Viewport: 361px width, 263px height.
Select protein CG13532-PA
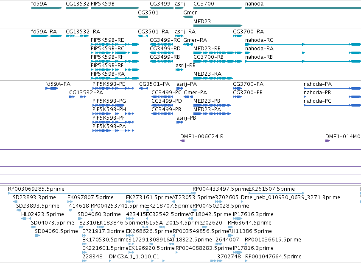click(x=86, y=93)
